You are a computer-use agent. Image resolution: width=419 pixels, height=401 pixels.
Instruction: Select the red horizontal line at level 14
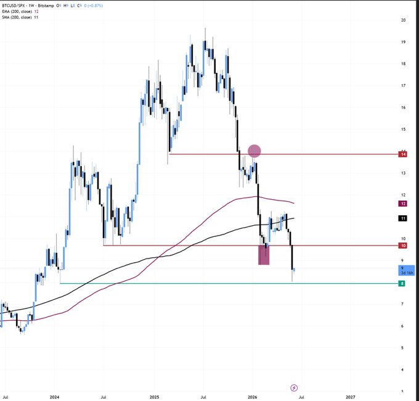284,154
